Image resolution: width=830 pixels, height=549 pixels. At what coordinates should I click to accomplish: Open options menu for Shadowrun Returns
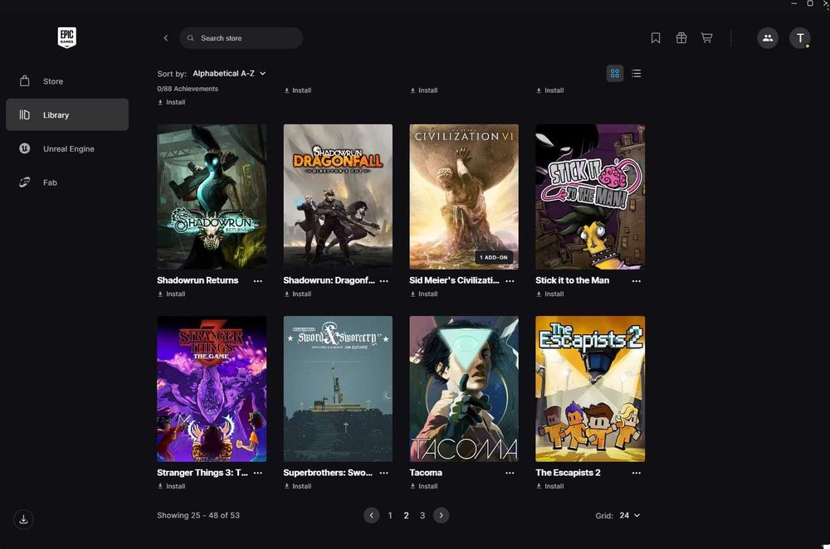coord(258,281)
